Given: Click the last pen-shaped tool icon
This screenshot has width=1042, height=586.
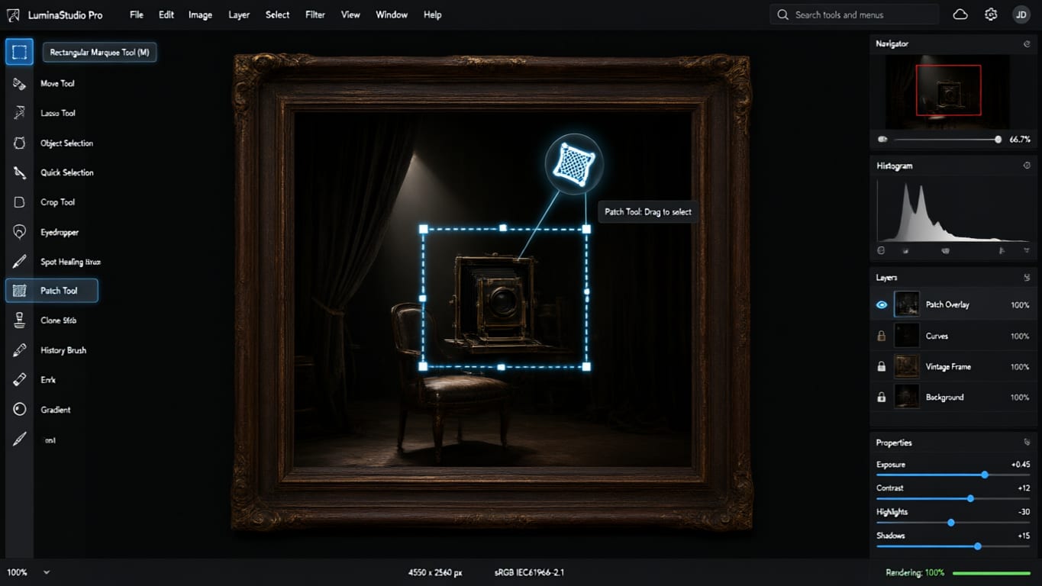Looking at the screenshot, I should pyautogui.click(x=20, y=439).
